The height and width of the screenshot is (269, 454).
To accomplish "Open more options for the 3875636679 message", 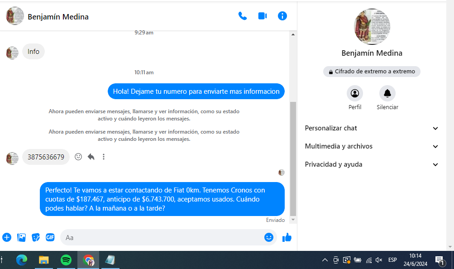I will (x=104, y=157).
